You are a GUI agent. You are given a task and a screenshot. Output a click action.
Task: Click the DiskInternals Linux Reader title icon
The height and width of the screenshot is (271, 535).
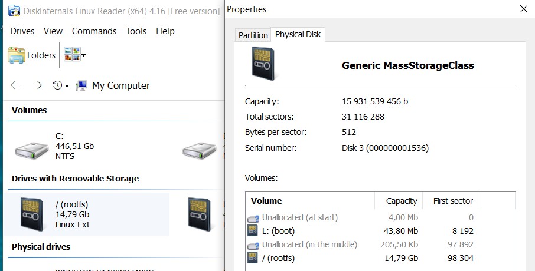pyautogui.click(x=14, y=11)
